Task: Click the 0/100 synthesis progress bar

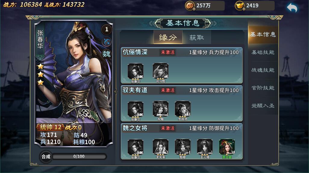Action: tap(80, 156)
